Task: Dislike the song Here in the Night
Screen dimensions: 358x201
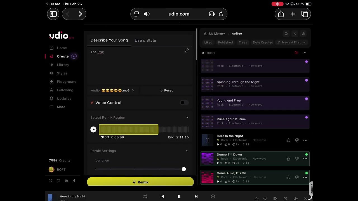Action: (297, 140)
